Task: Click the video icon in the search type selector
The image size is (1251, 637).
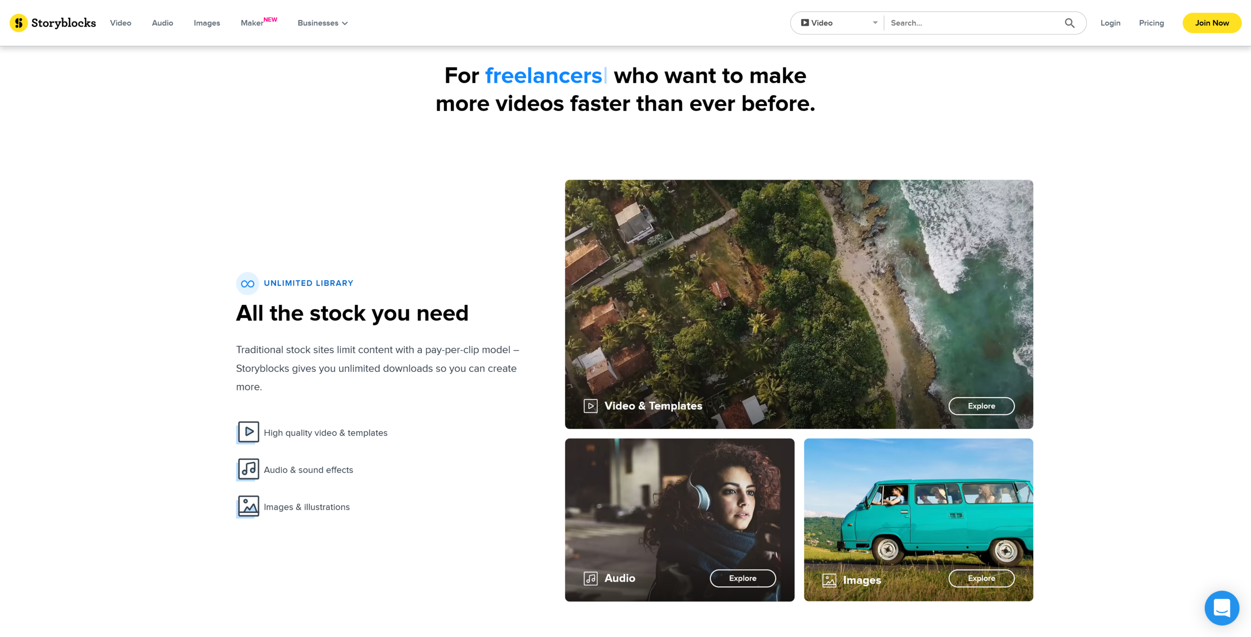Action: 805,23
